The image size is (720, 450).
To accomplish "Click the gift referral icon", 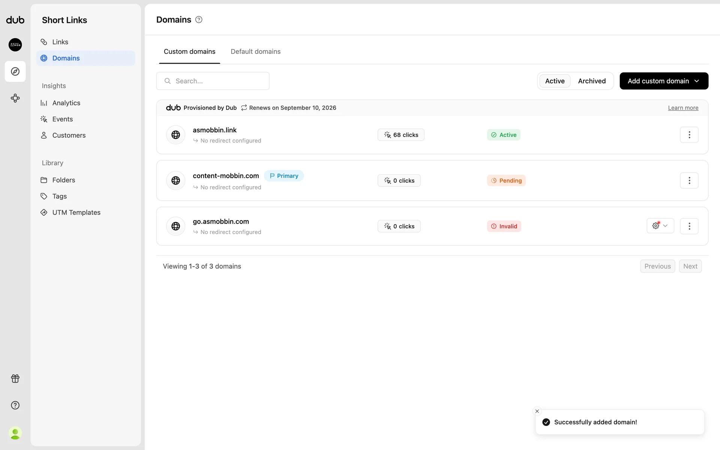I will coord(15,378).
